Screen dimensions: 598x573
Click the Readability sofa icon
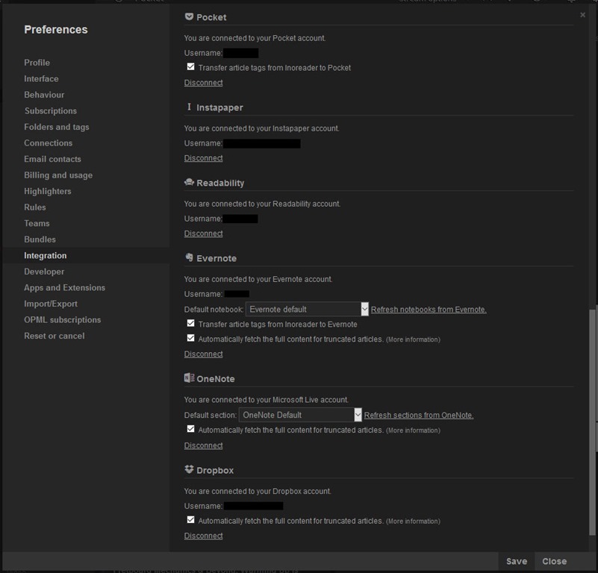coord(189,182)
